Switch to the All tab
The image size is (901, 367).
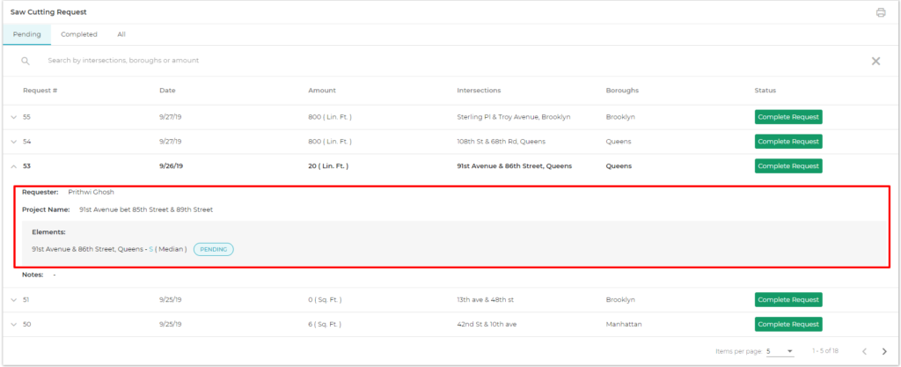coord(121,34)
